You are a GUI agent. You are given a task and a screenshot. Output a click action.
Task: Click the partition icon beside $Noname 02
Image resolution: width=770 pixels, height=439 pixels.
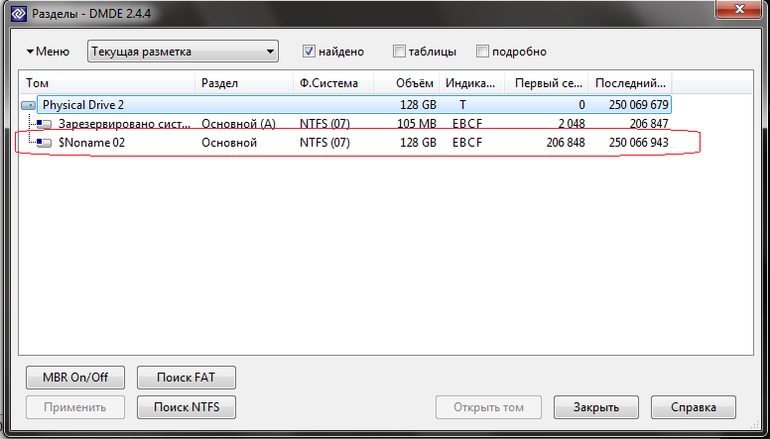[x=45, y=143]
